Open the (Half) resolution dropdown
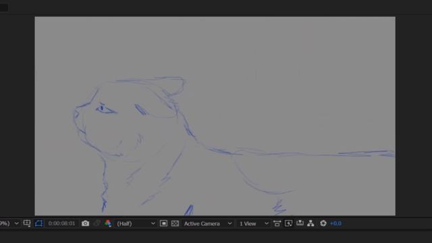The width and height of the screenshot is (432, 243). click(x=136, y=223)
